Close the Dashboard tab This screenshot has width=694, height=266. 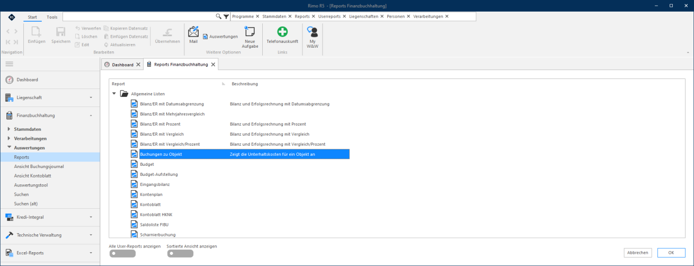(138, 65)
